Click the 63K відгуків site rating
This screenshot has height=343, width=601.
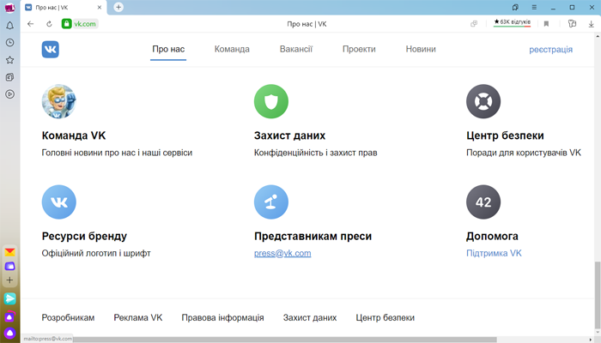512,22
